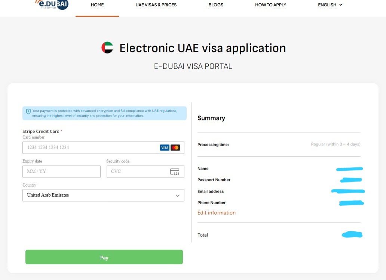Screen dimensions: 386x280
Task: Open the UAE VISAS & PRICES page
Action: tap(156, 5)
